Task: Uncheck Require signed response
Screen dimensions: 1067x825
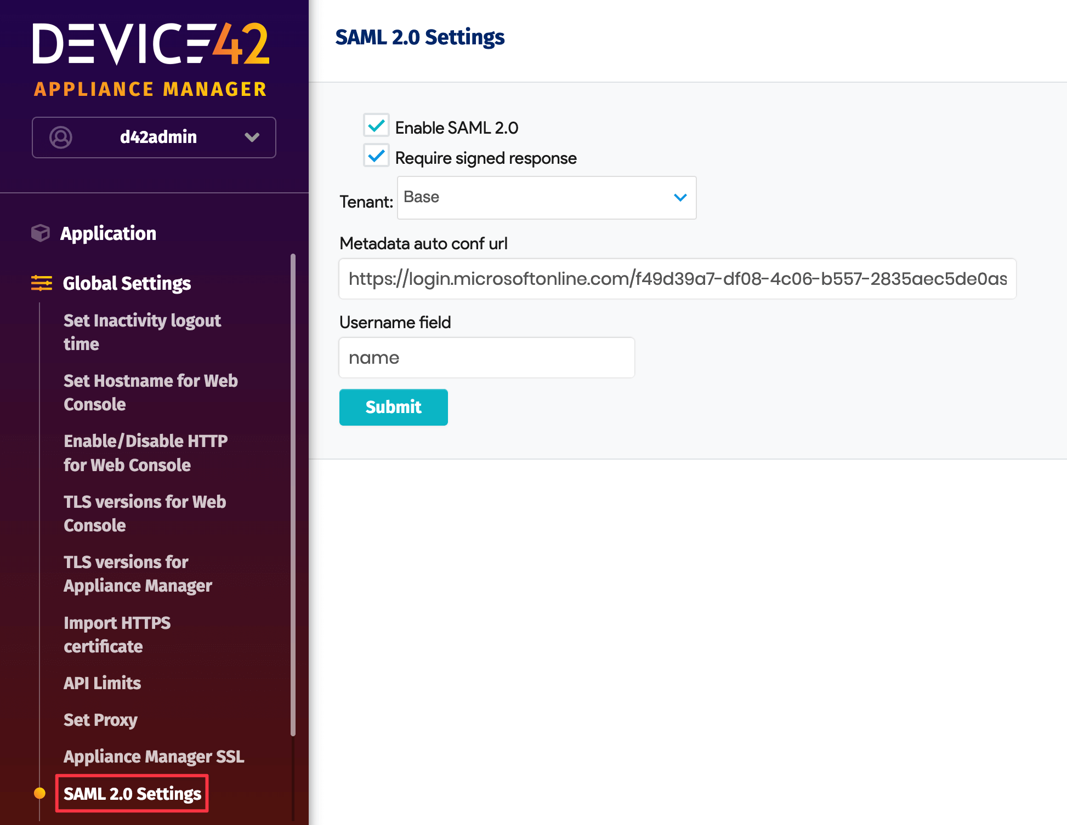Action: (376, 156)
